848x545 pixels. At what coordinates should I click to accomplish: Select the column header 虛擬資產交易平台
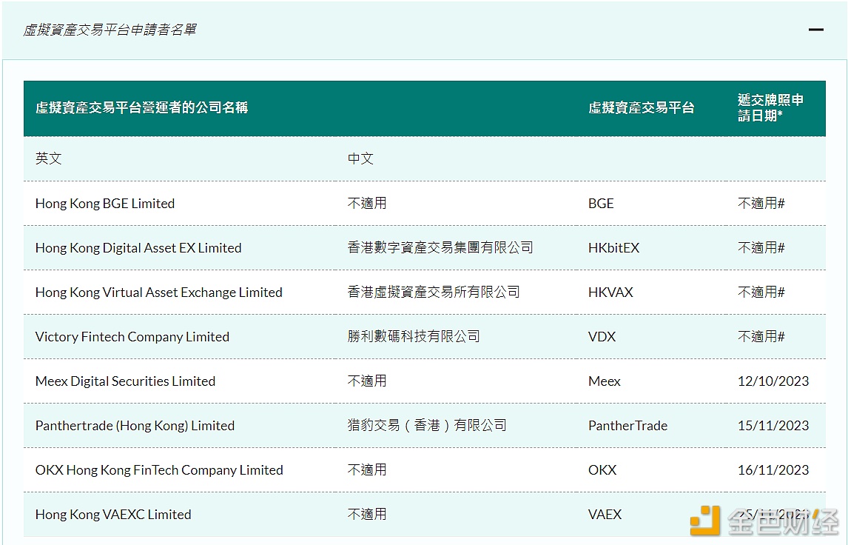(x=642, y=107)
